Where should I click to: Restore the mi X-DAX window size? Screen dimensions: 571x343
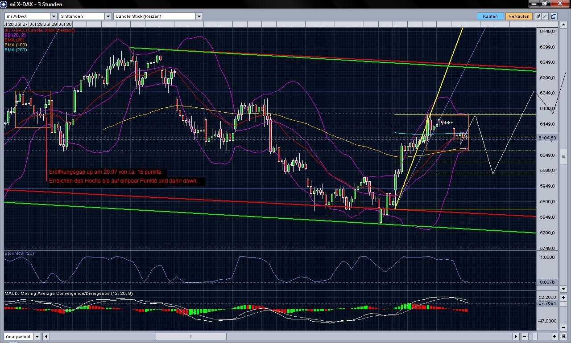pos(546,4)
